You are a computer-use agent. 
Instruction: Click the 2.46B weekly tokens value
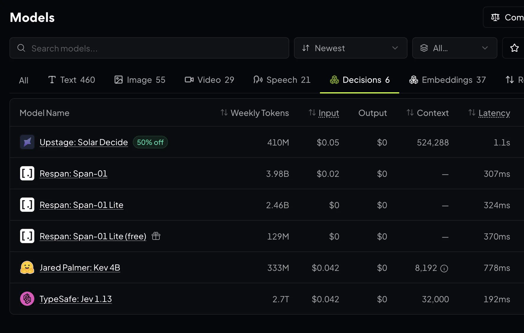[x=277, y=205]
